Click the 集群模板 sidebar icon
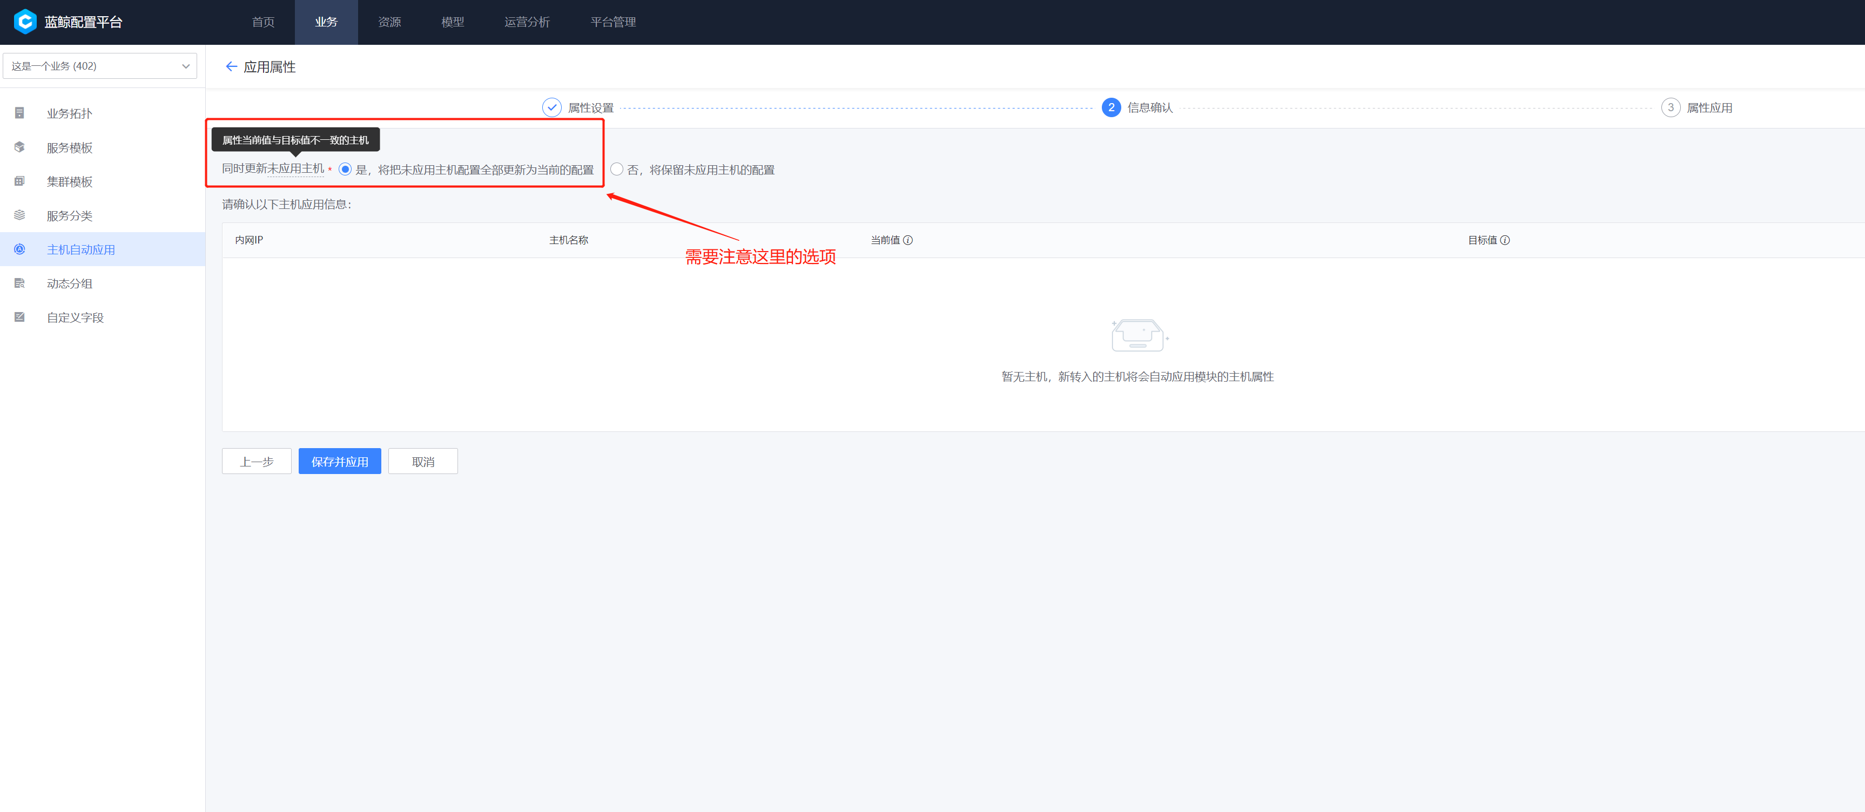Screen dimensions: 1865x812 coord(19,181)
